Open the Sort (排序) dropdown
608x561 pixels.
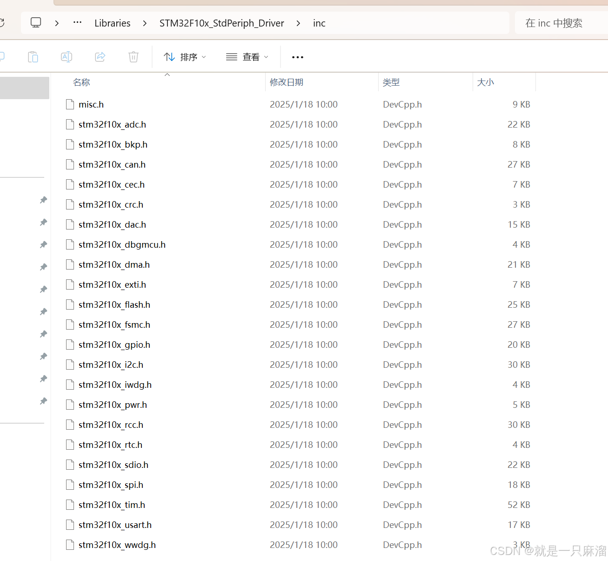point(185,57)
